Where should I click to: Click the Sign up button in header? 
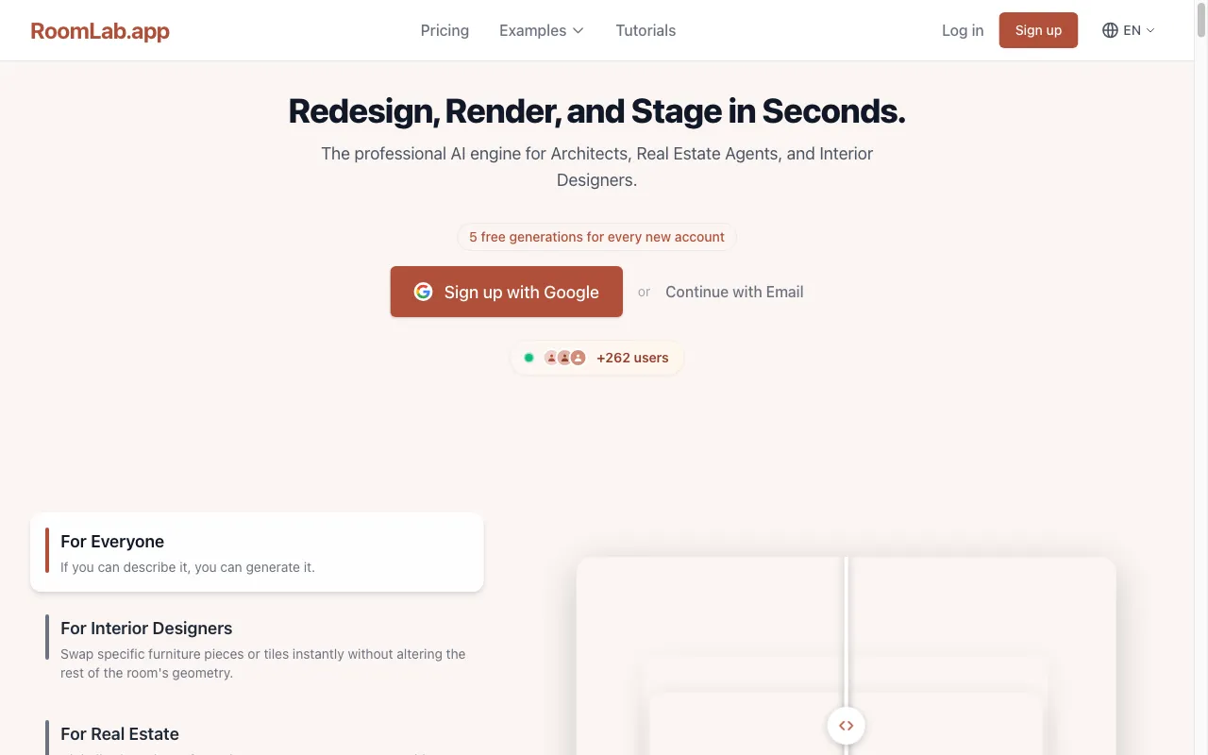pyautogui.click(x=1038, y=30)
